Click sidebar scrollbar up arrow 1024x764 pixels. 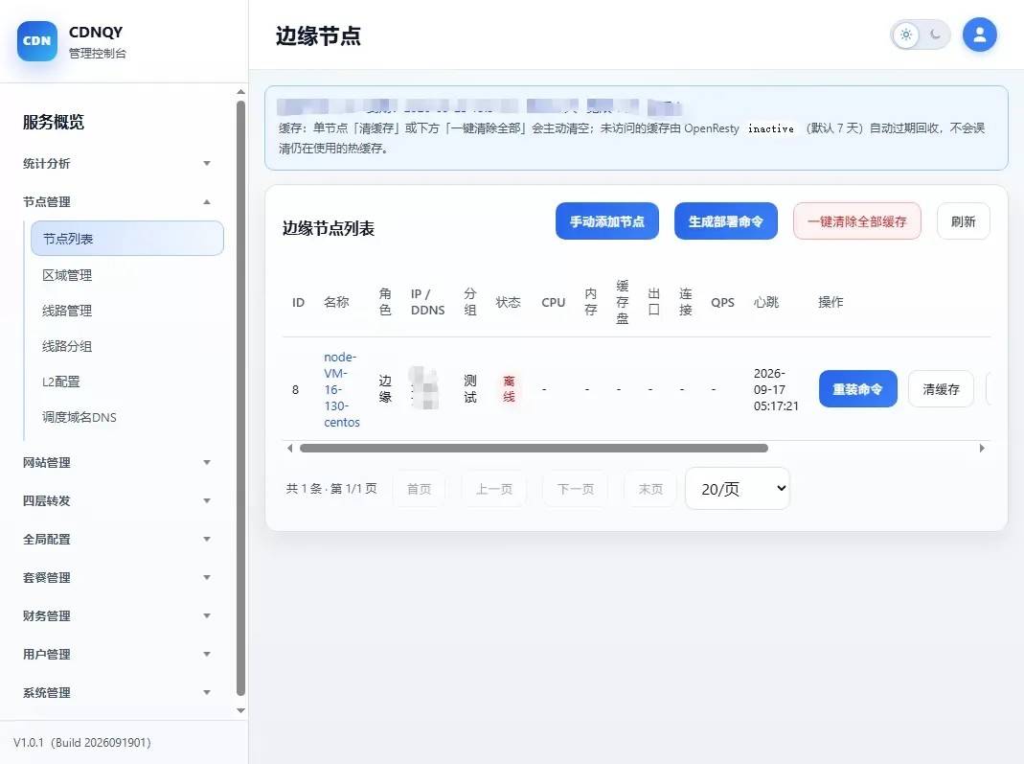[241, 92]
